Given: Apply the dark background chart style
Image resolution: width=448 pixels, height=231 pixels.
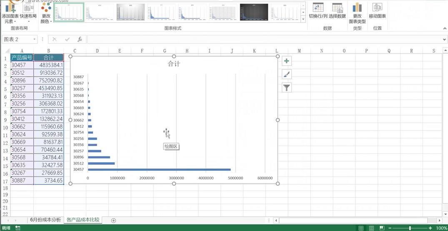Looking at the screenshot, I should (x=254, y=12).
